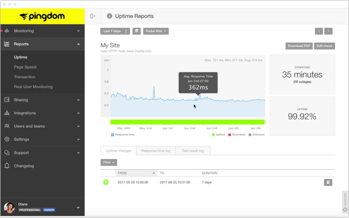Expand the Integrations sidebar section
This screenshot has height=218, width=349.
point(42,113)
